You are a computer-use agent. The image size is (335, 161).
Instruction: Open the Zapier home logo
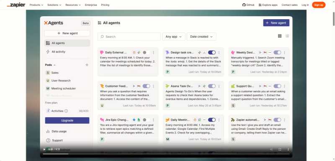(16, 5)
